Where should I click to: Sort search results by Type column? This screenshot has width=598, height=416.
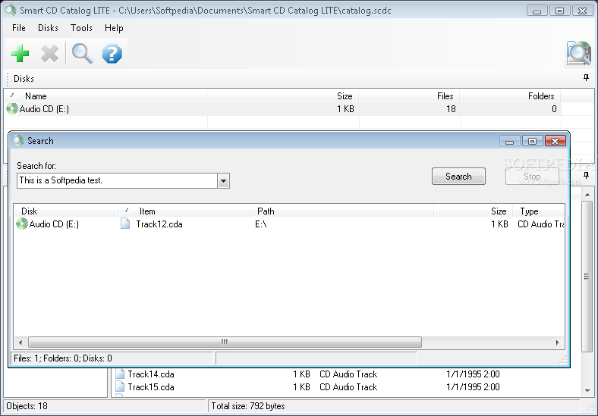pos(538,211)
